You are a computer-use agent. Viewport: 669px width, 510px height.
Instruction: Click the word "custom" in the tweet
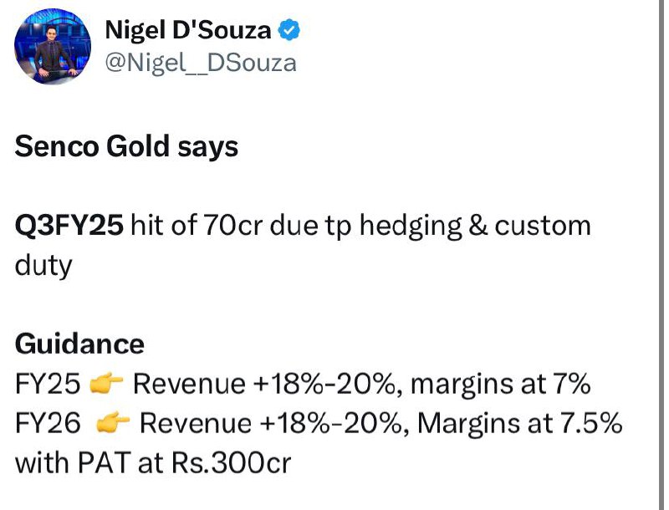tap(543, 226)
